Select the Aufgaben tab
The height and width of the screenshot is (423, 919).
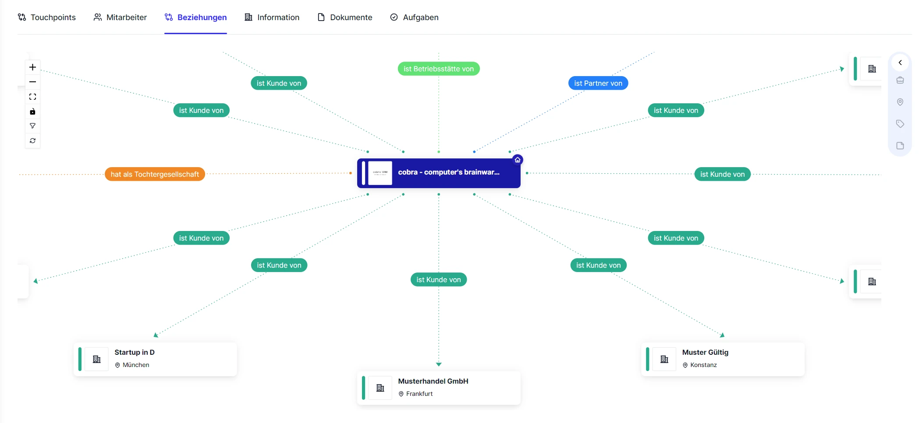pos(414,17)
